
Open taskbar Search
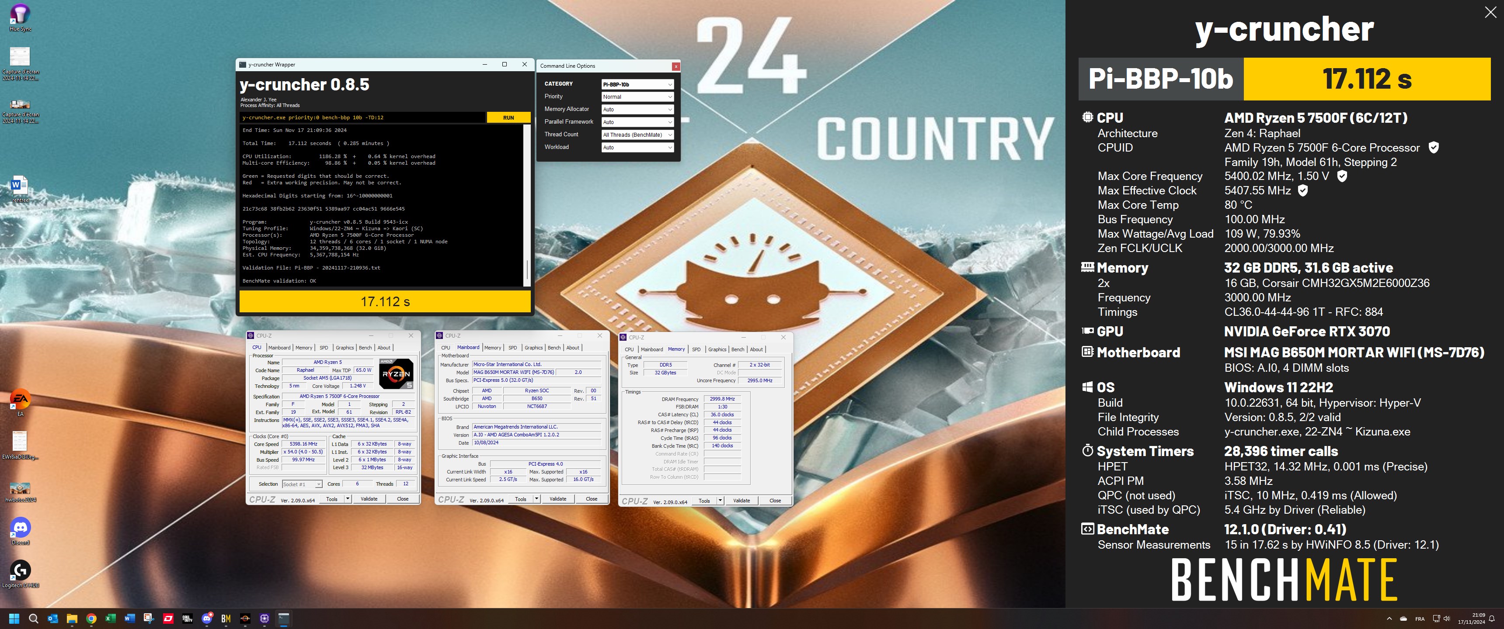[x=33, y=619]
